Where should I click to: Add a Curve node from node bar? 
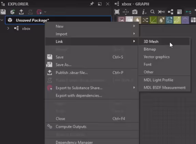click(x=153, y=20)
